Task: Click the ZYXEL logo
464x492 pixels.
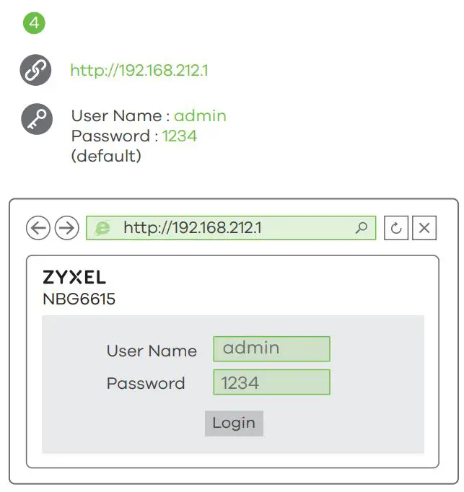Action: coord(74,277)
